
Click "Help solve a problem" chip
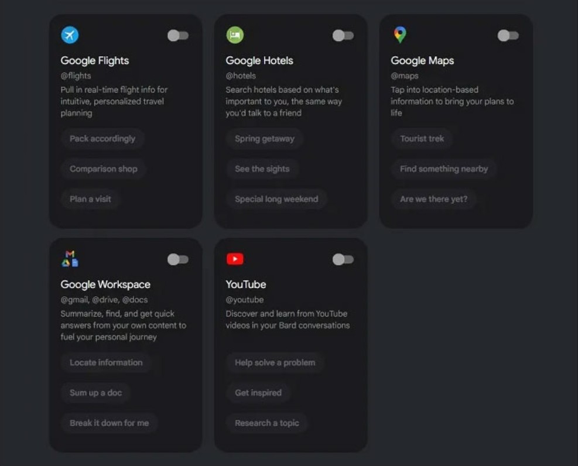click(x=275, y=362)
